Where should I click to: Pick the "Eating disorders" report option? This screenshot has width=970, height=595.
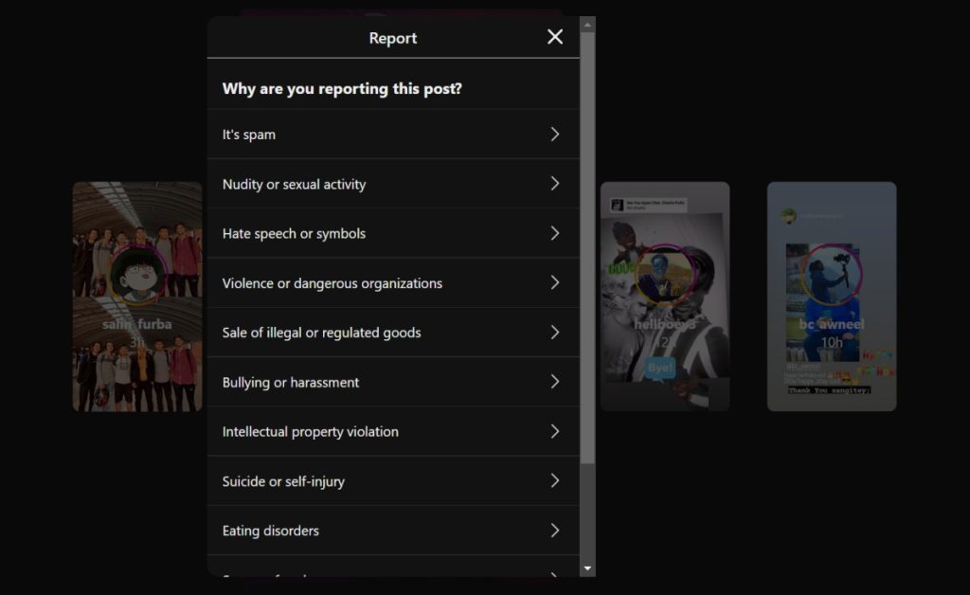[393, 531]
